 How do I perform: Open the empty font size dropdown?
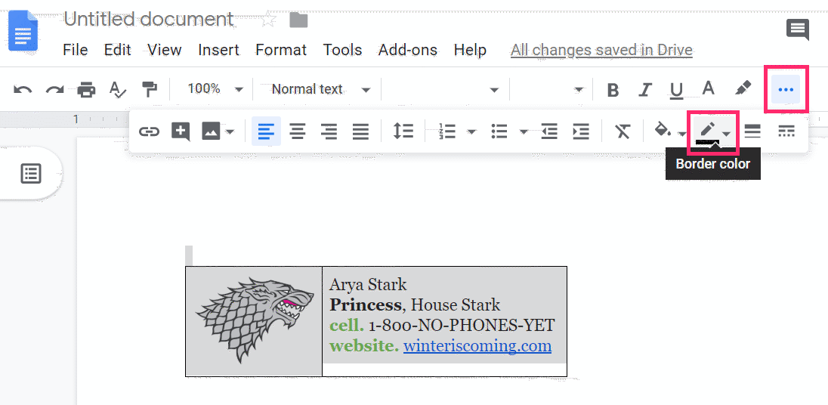click(x=550, y=90)
